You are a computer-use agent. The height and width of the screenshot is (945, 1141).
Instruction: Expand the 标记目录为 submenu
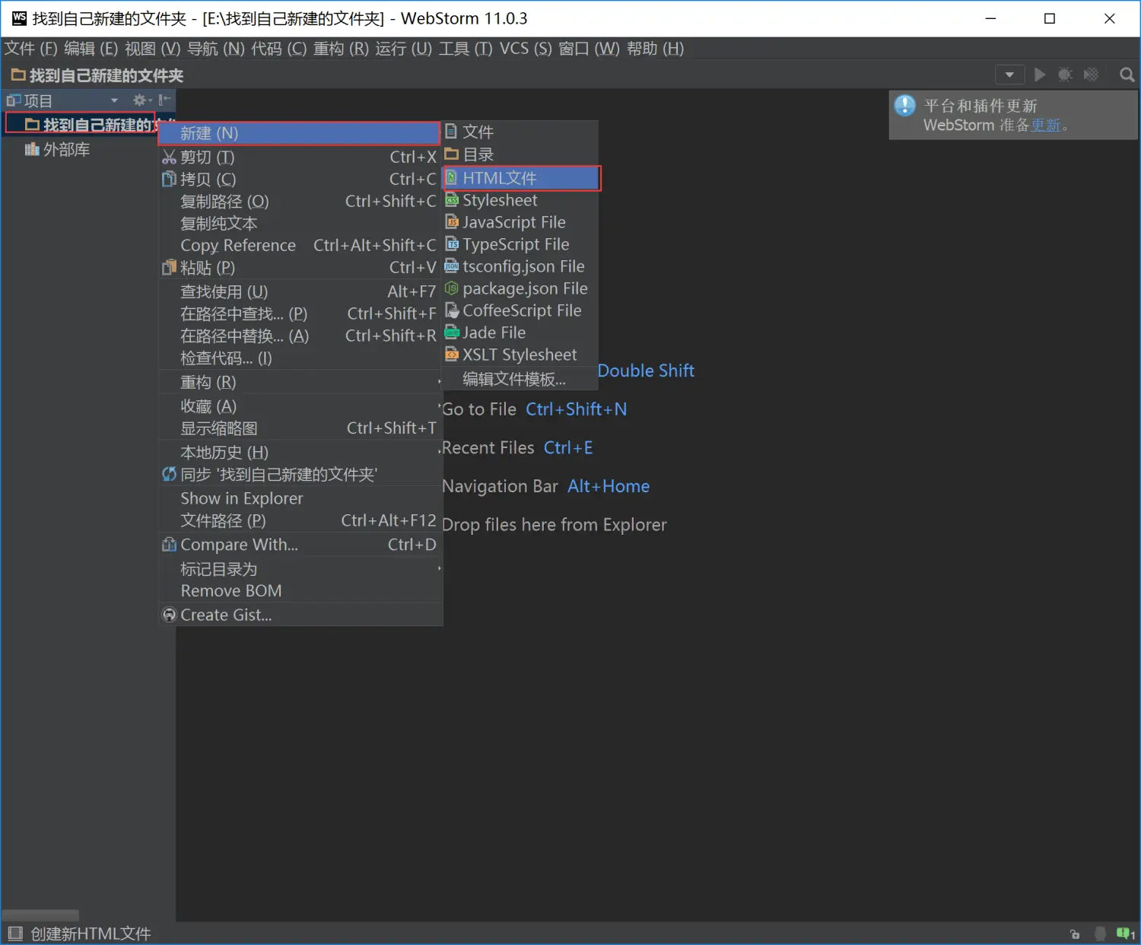(300, 569)
